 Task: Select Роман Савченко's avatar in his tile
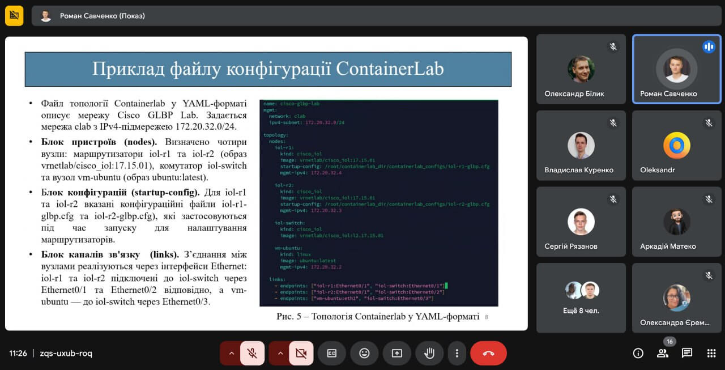(x=677, y=69)
